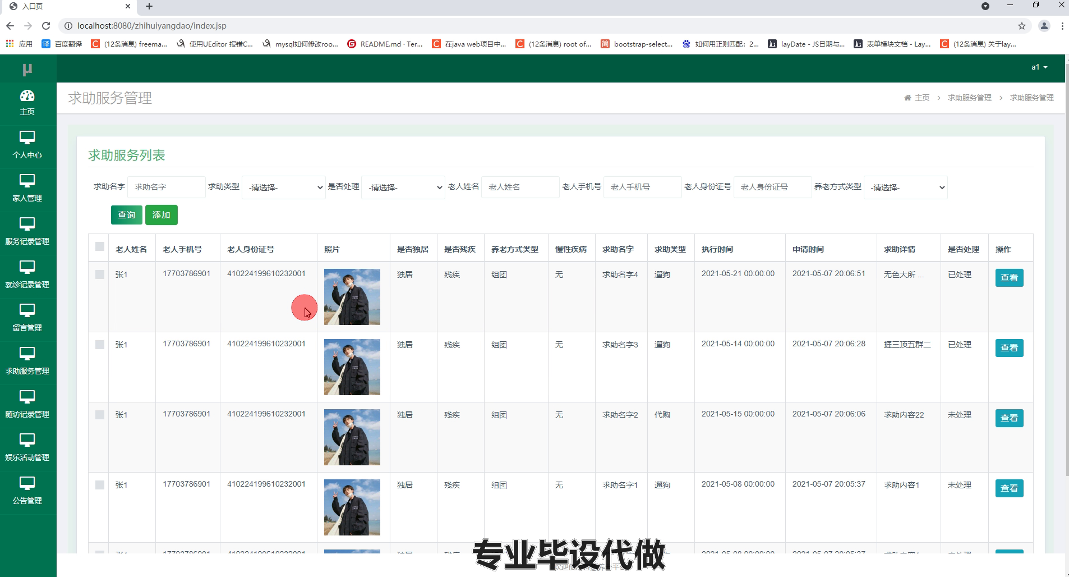The image size is (1069, 577).
Task: Open 留言管理 monitor icon in sidebar
Action: click(27, 310)
